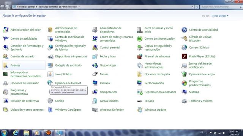The image size is (243, 136).
Task: Launch Internet Explorer from the taskbar
Action: (x=15, y=133)
